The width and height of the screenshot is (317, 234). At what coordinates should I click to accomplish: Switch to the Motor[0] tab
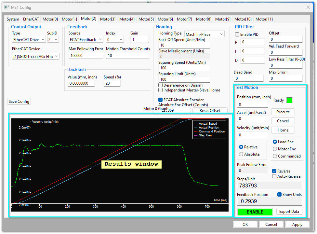point(50,19)
